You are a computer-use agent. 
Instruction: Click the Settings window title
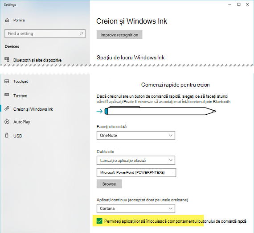[x=10, y=4]
